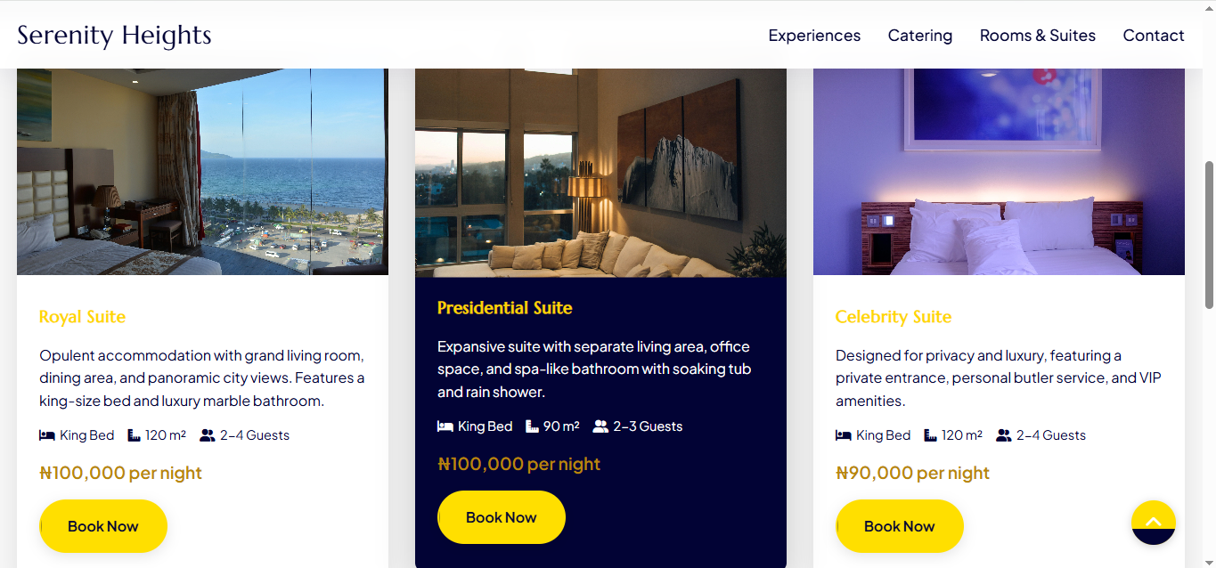Click the 90 m² area icon on Presidential Suite
This screenshot has width=1216, height=568.
(531, 426)
